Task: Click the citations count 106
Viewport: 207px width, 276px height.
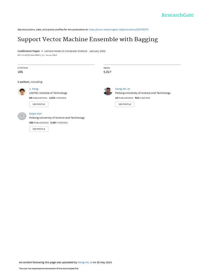Action: (20, 72)
